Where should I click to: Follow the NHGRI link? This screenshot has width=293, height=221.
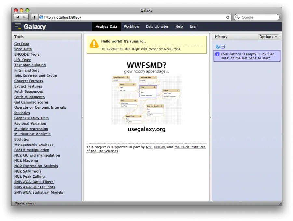point(159,147)
